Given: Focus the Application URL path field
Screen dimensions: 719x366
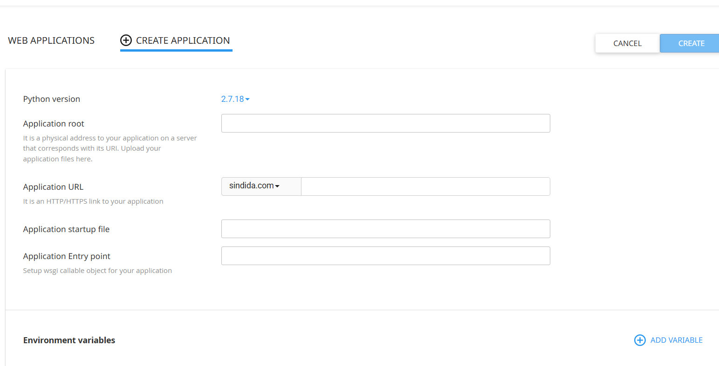Looking at the screenshot, I should (425, 186).
